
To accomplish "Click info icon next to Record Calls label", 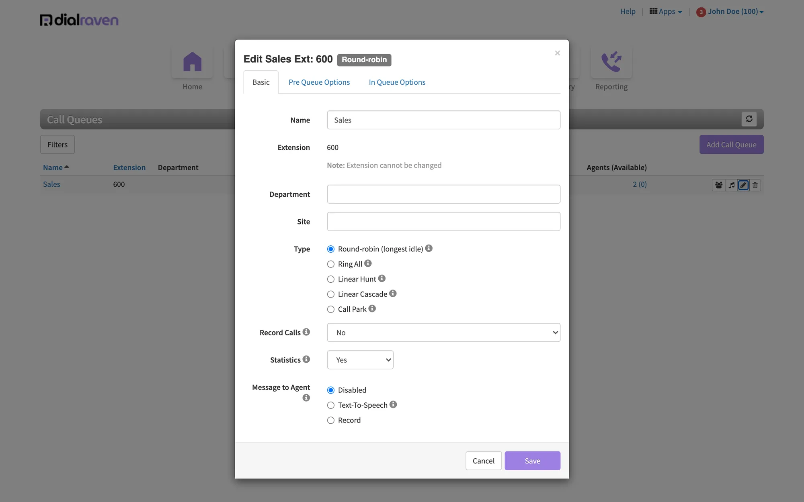I will [306, 332].
